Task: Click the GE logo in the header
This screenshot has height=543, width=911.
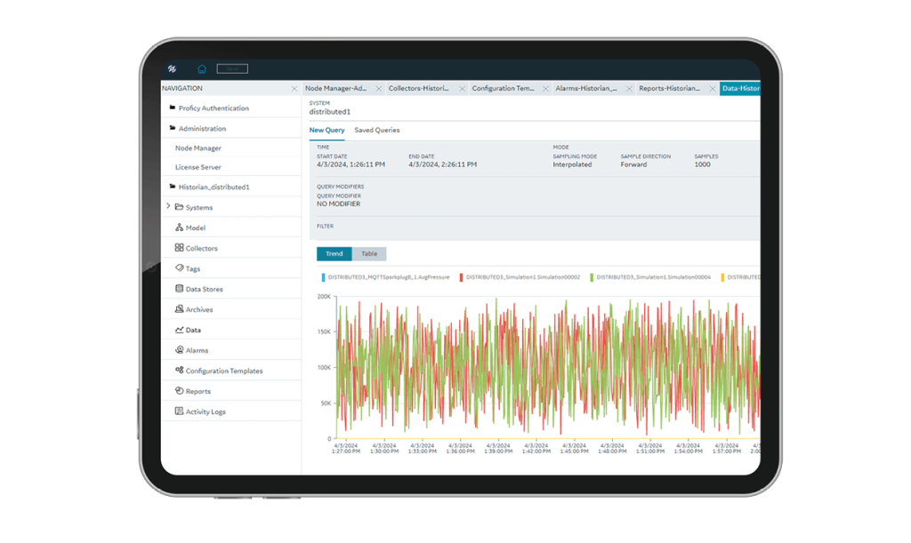Action: point(172,69)
